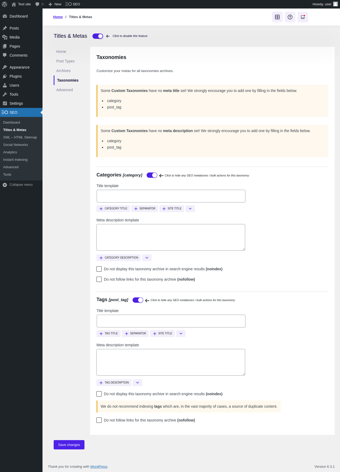This screenshot has height=472, width=340.
Task: Focus the Tags title template field
Action: [171, 321]
